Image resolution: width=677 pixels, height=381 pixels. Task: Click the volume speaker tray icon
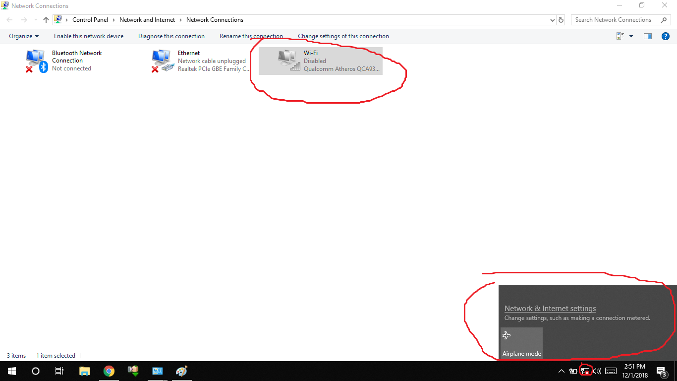597,371
